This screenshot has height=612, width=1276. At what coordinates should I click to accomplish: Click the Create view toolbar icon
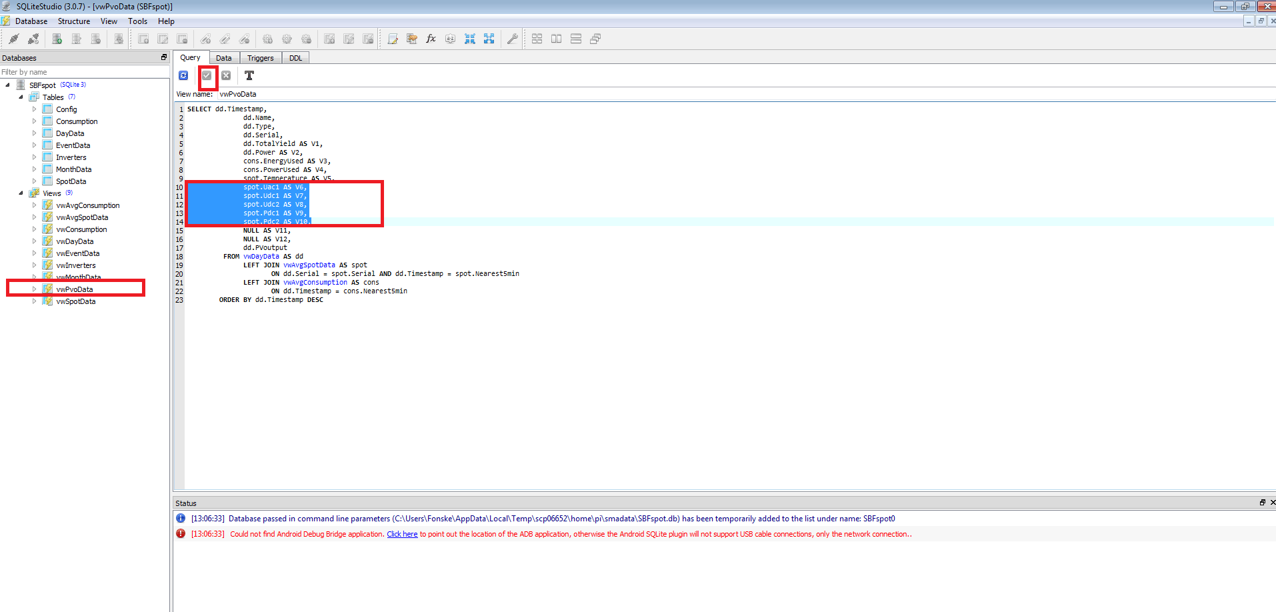329,39
